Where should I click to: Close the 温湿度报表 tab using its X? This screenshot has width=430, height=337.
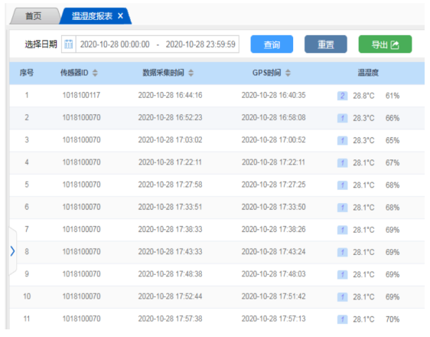(120, 16)
